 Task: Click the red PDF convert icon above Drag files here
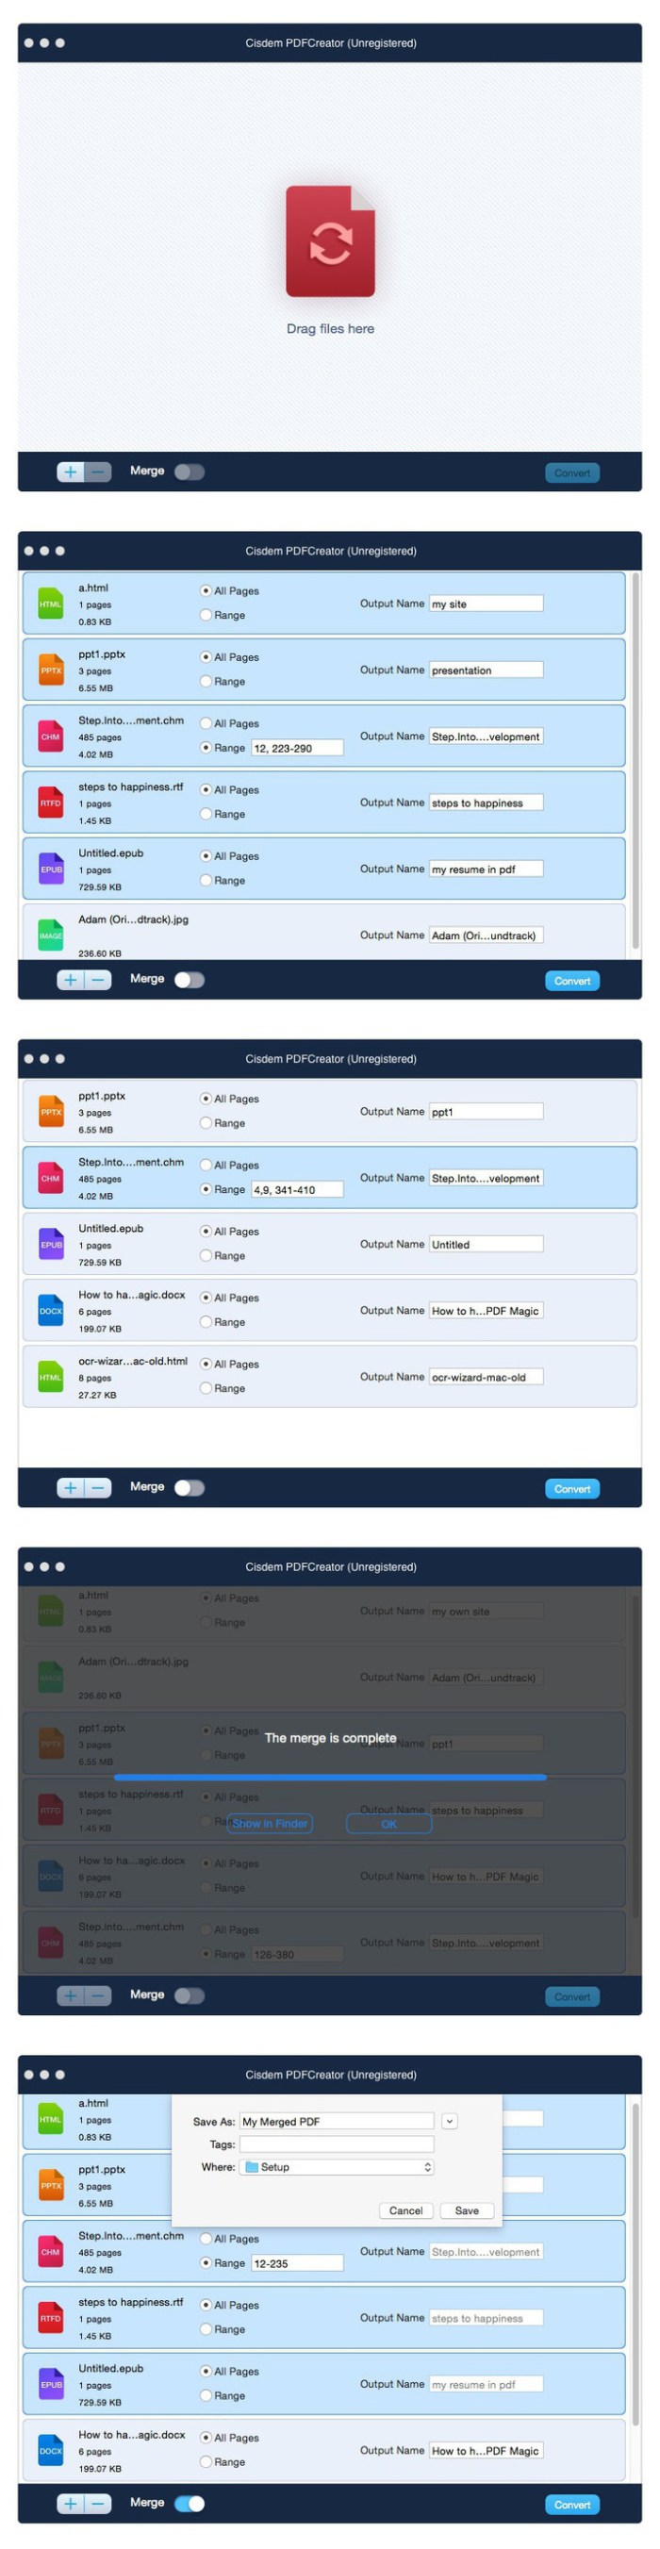coord(331,240)
